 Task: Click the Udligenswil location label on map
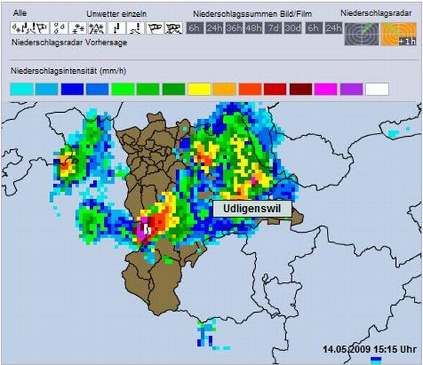point(252,209)
